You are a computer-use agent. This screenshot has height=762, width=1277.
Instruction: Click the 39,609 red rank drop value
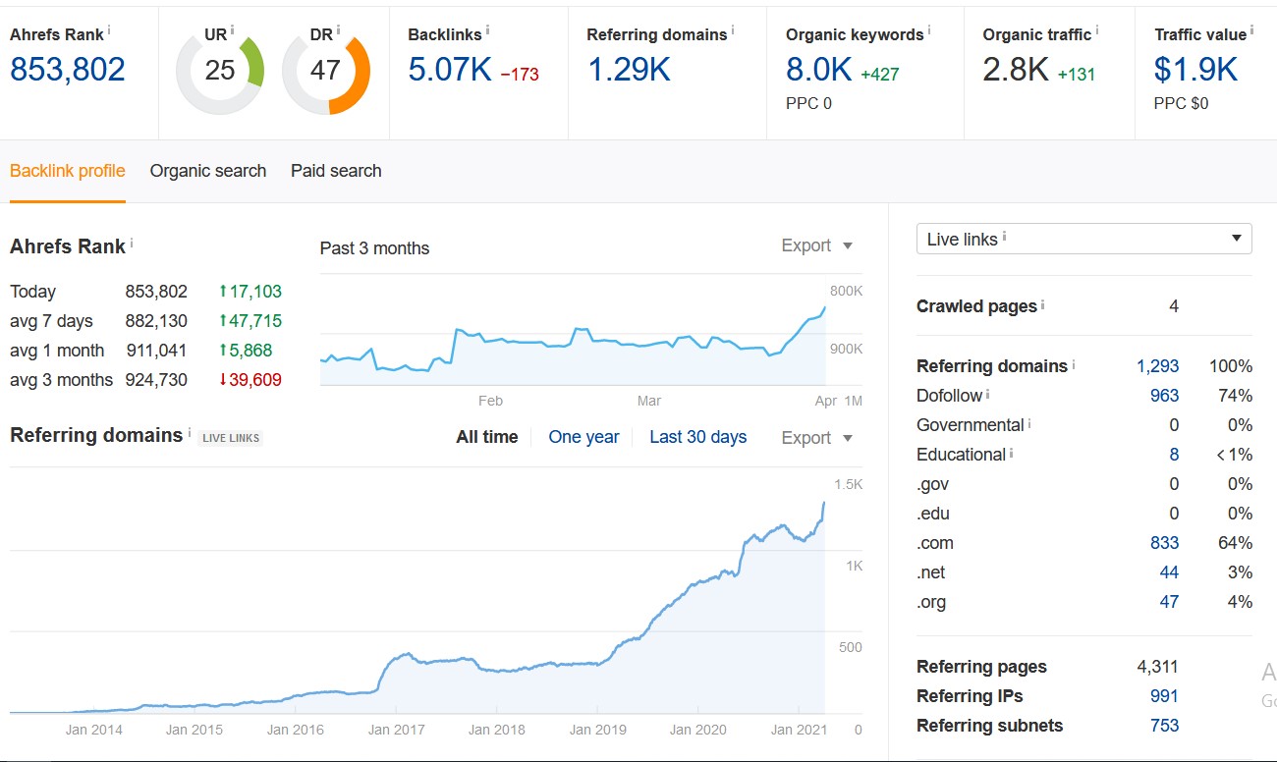tap(250, 380)
